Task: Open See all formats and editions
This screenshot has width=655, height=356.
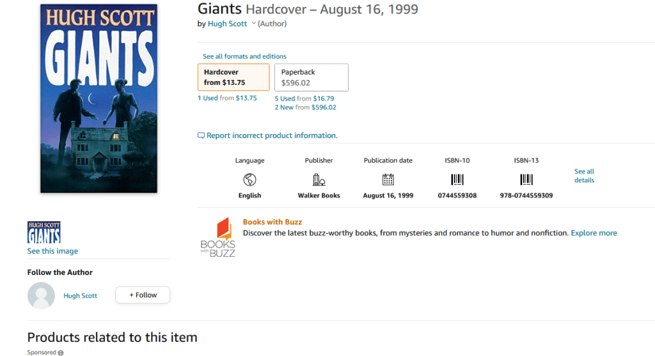Action: coord(244,56)
